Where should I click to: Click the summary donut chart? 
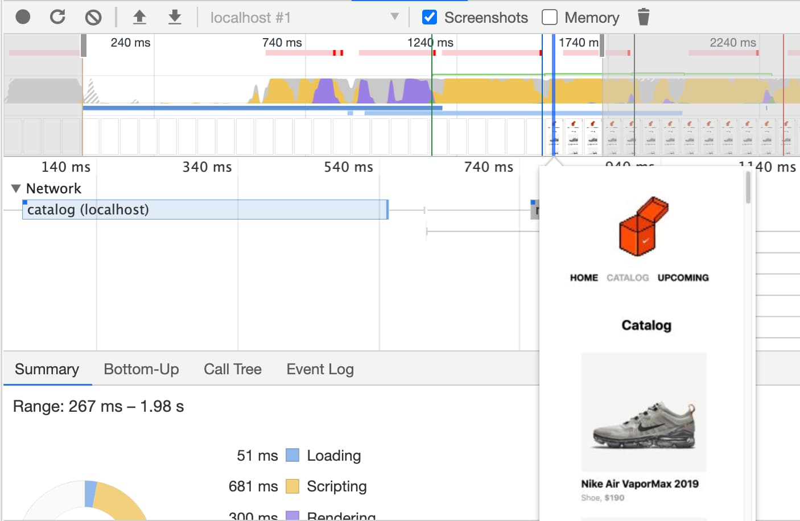(x=85, y=501)
